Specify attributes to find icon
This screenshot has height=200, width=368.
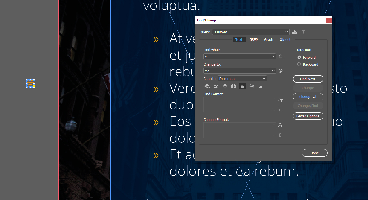pyautogui.click(x=280, y=100)
